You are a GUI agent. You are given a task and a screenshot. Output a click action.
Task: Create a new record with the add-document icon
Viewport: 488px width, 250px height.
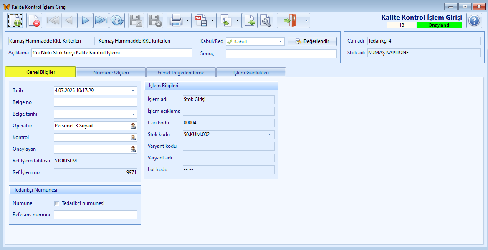15,20
